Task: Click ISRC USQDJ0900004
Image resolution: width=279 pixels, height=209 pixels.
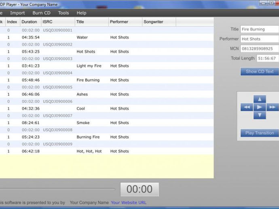Action: [58, 73]
